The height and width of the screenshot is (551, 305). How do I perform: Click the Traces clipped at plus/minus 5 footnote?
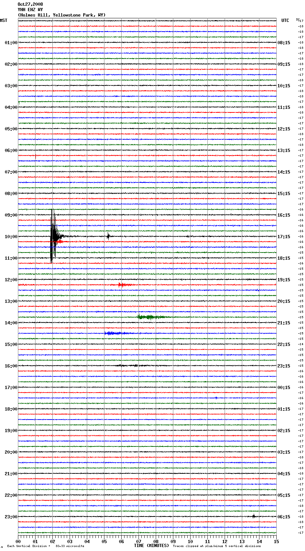217,546
